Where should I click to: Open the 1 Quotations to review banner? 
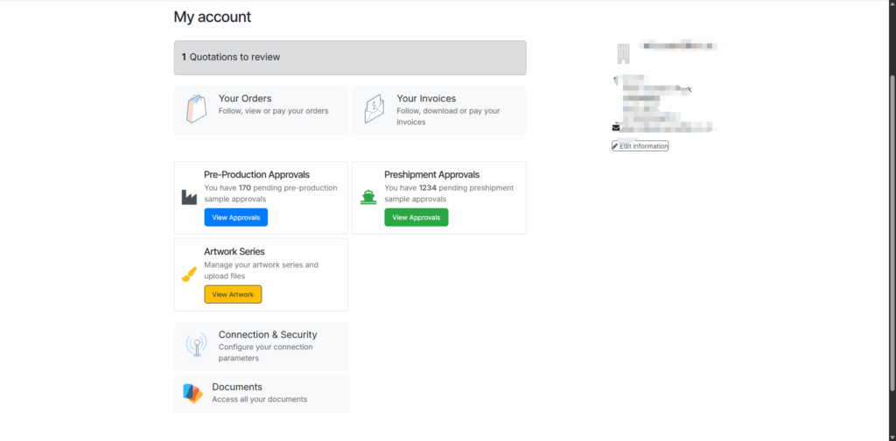coord(350,57)
